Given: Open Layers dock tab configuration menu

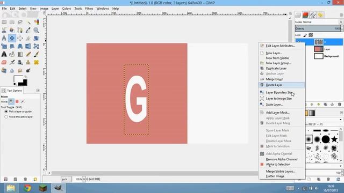Looking at the screenshot, I should tap(342, 15).
